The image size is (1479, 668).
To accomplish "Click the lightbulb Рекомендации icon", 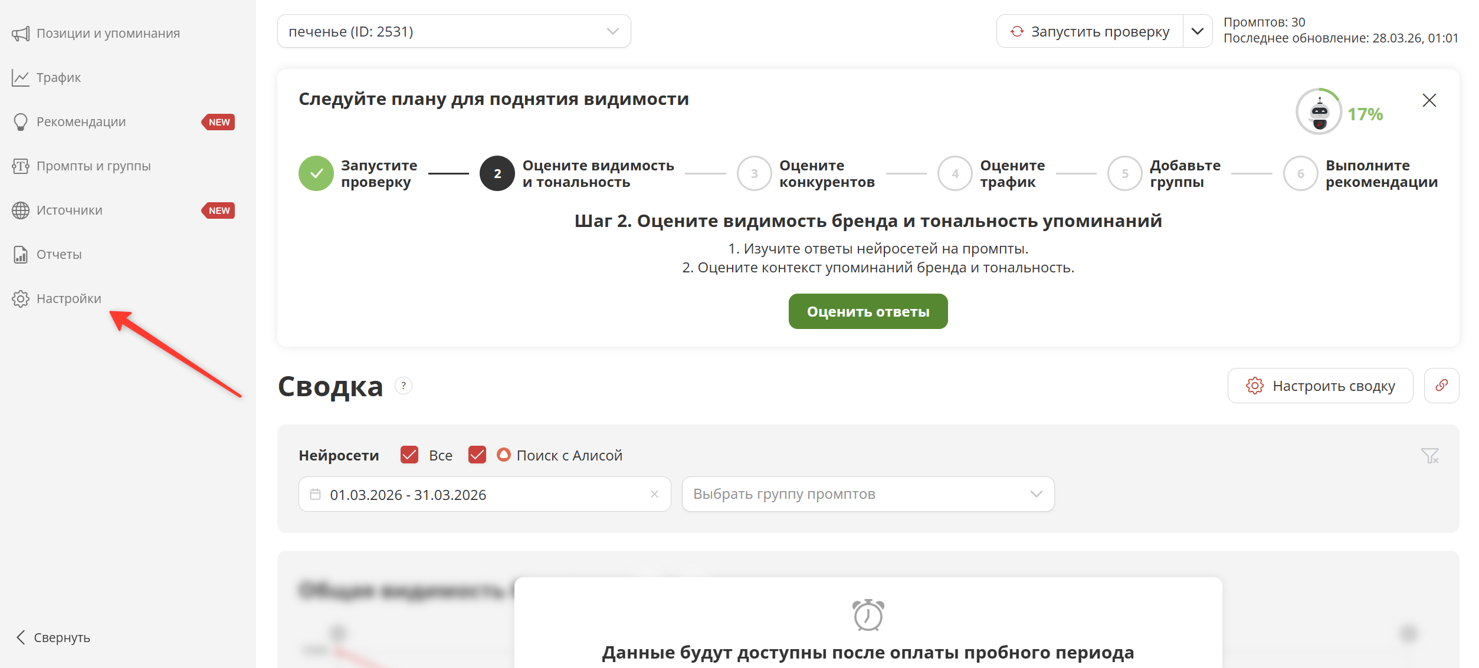I will coord(21,122).
